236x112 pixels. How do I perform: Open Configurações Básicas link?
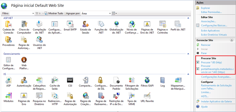(214, 25)
